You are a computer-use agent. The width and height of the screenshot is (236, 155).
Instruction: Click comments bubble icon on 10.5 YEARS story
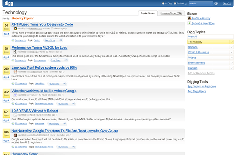coord(13,124)
